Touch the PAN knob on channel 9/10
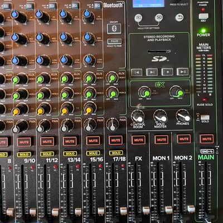The image size is (223, 223). pyautogui.click(x=21, y=127)
